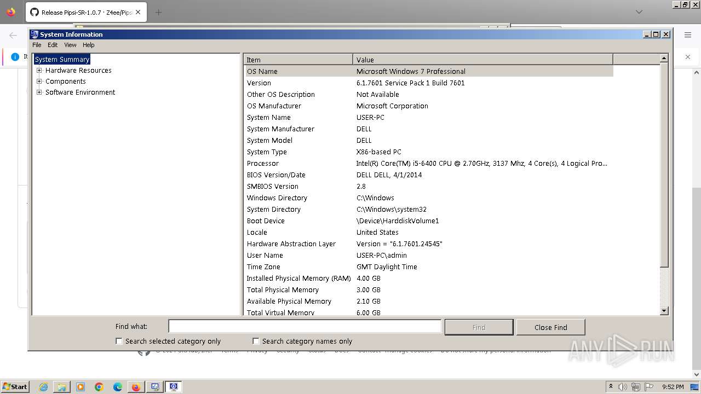Launch Google Chrome from the taskbar

click(x=99, y=387)
